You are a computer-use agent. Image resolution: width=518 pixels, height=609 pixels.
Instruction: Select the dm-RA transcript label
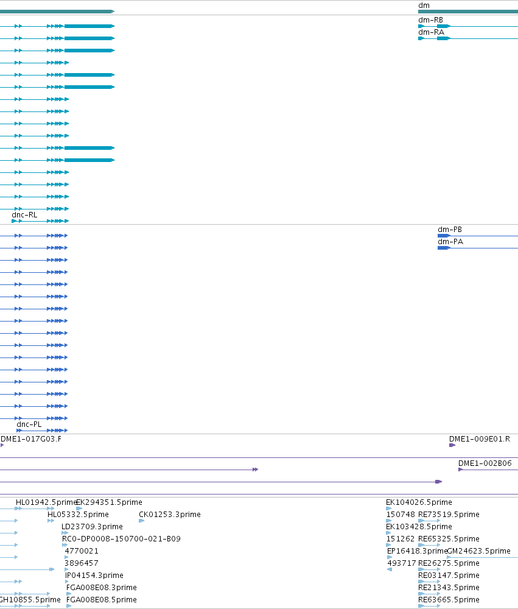click(x=431, y=32)
